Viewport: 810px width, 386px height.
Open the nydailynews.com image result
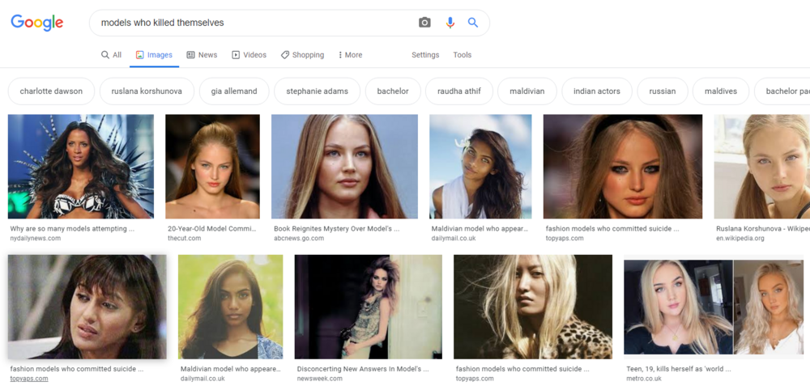[x=81, y=166]
